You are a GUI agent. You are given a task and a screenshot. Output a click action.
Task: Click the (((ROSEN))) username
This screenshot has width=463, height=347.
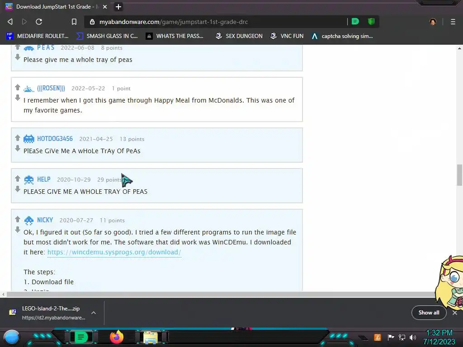pos(51,88)
